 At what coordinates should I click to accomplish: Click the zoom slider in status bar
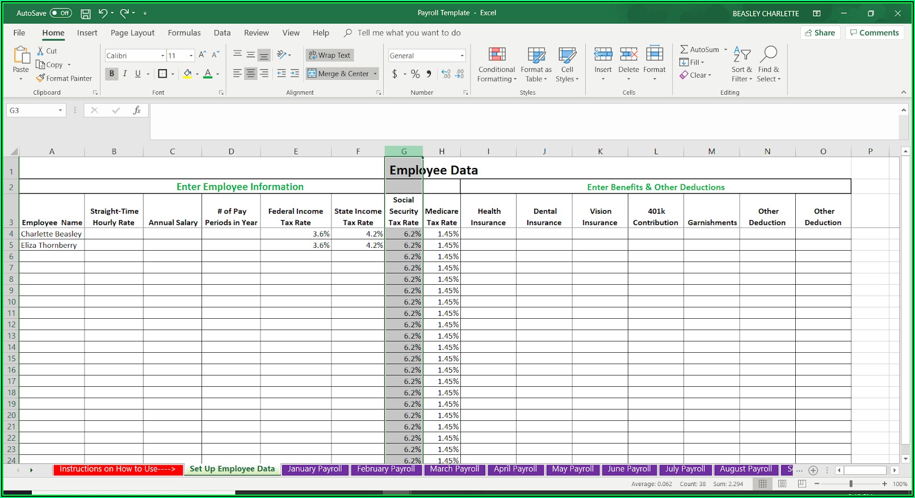pos(850,484)
